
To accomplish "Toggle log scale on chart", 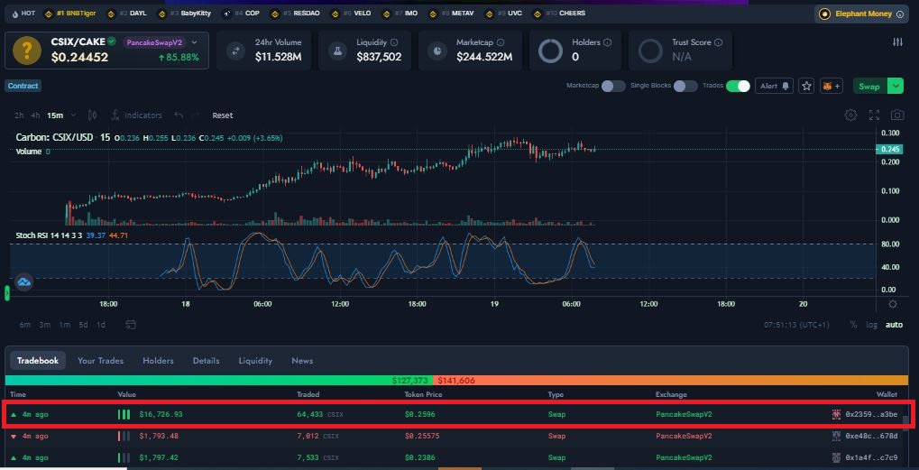I will (x=872, y=324).
